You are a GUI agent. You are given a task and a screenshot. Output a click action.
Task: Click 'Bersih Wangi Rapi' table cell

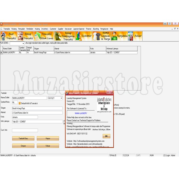44,53
